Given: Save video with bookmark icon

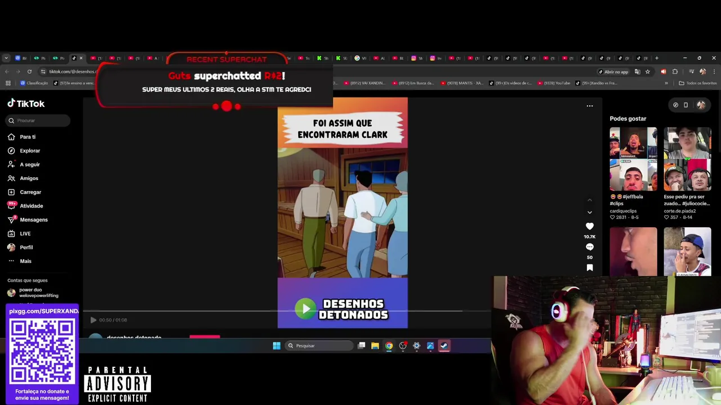Looking at the screenshot, I should [590, 268].
